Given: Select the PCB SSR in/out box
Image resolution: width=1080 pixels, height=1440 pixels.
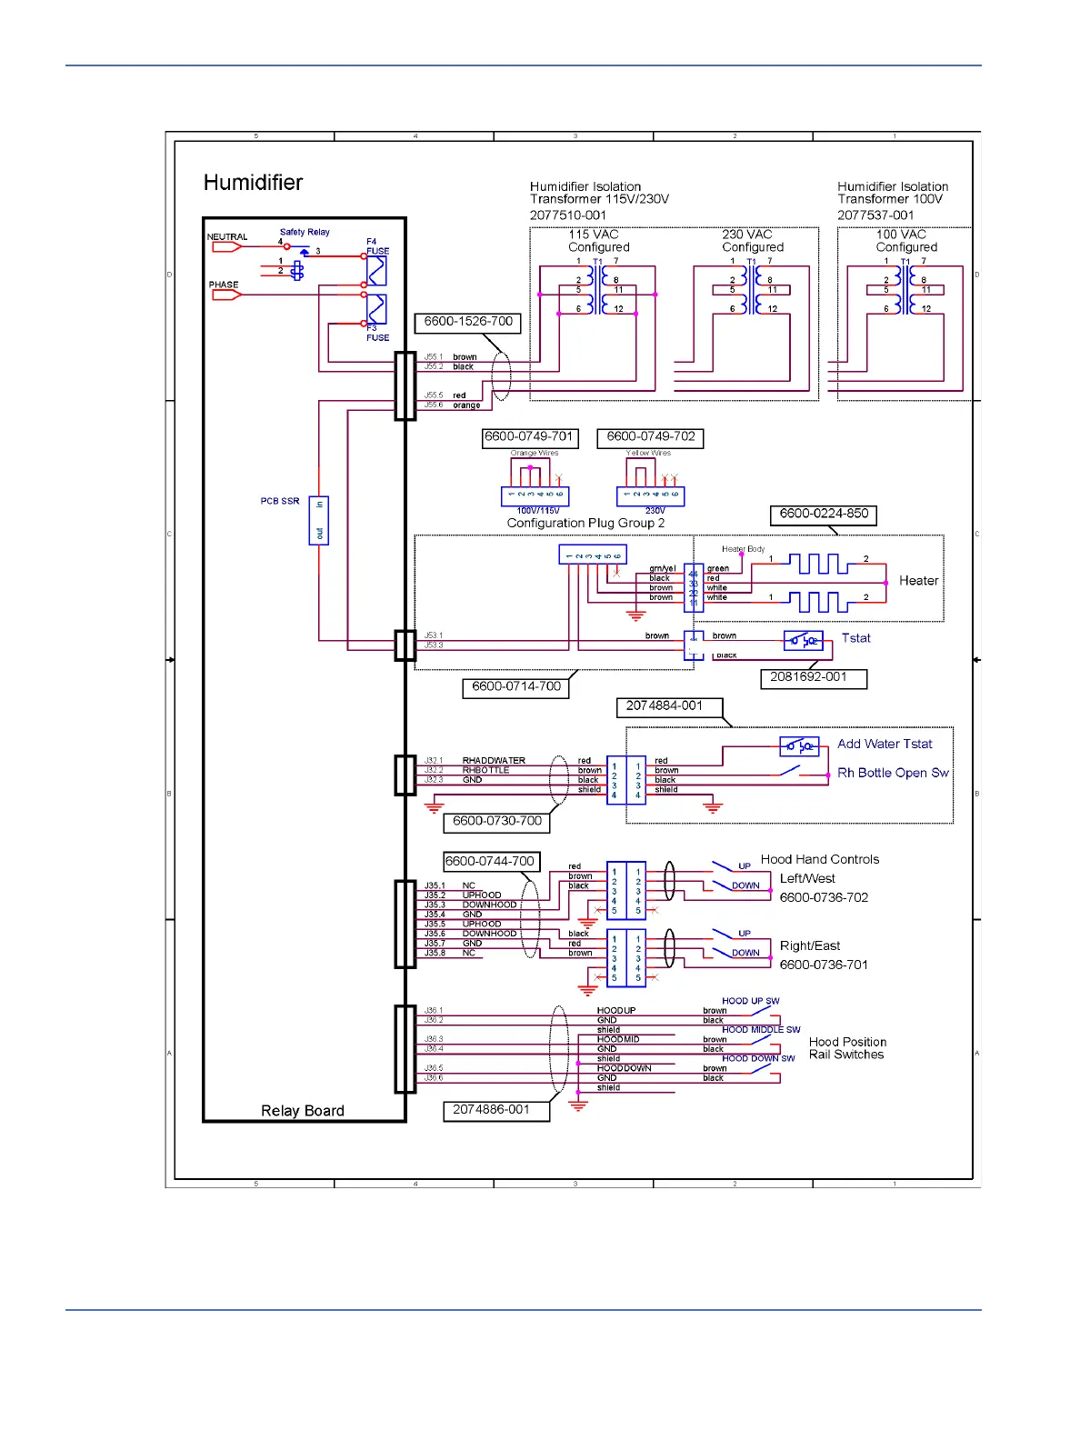Looking at the screenshot, I should click(319, 520).
